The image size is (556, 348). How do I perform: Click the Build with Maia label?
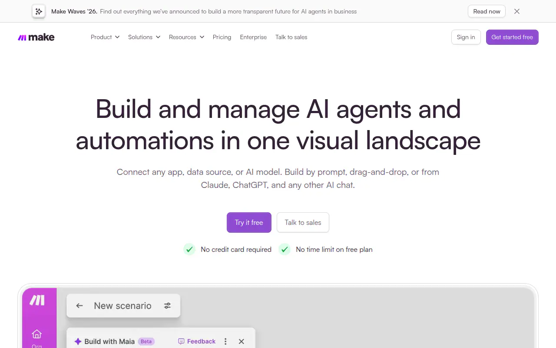(109, 341)
